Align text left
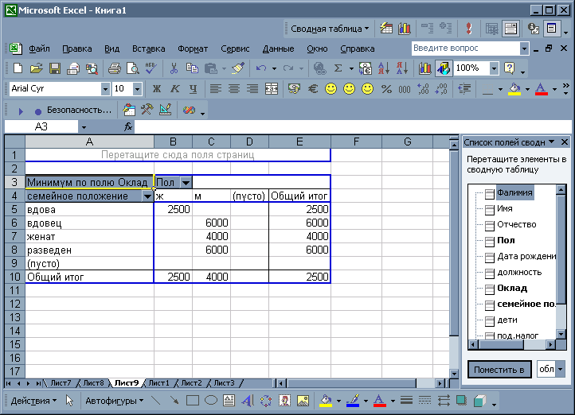The width and height of the screenshot is (575, 415). (216, 88)
